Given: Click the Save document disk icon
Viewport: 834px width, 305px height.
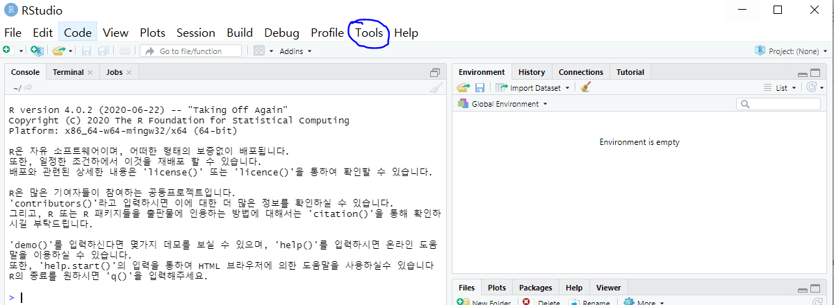Looking at the screenshot, I should [87, 51].
